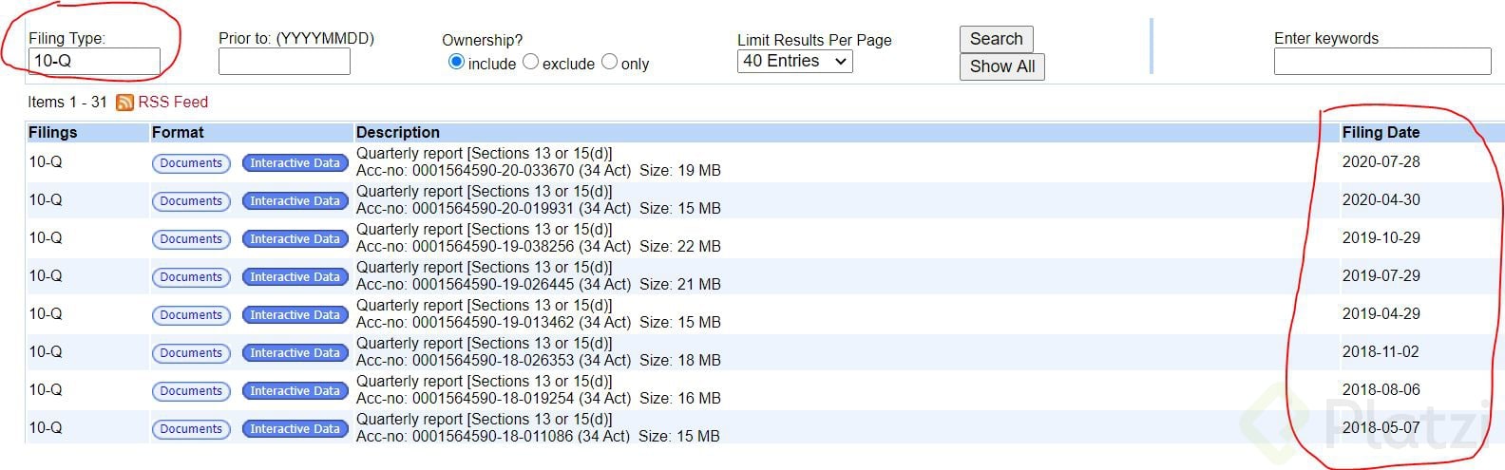1505x470 pixels.
Task: Click the date 2019-07-29
Action: (1381, 276)
